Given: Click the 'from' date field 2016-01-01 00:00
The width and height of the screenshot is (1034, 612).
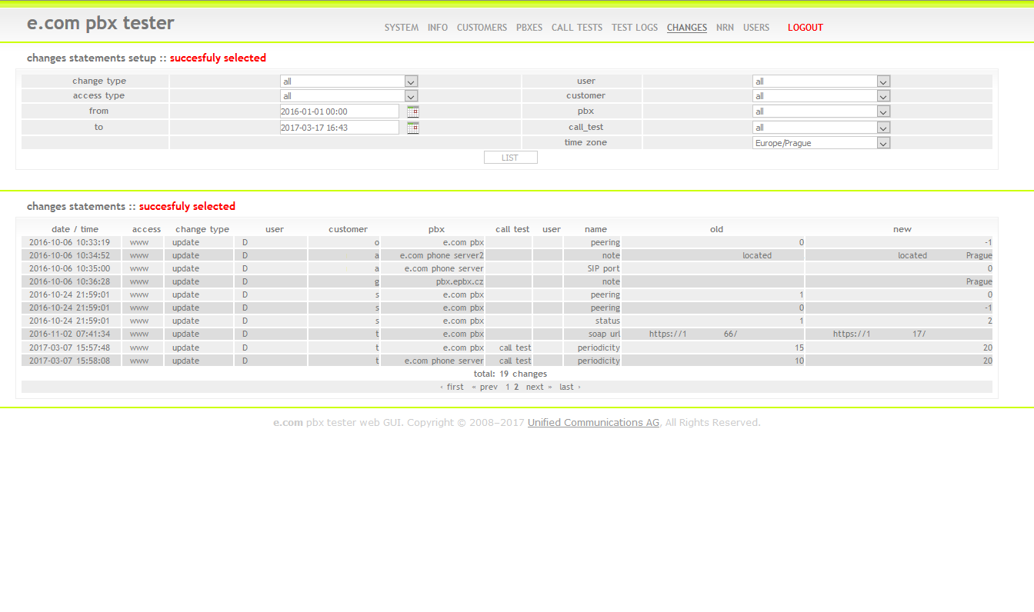Looking at the screenshot, I should point(339,111).
